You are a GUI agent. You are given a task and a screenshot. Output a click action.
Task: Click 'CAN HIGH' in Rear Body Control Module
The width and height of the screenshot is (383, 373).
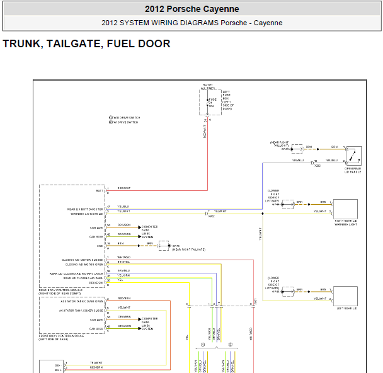click(x=96, y=237)
